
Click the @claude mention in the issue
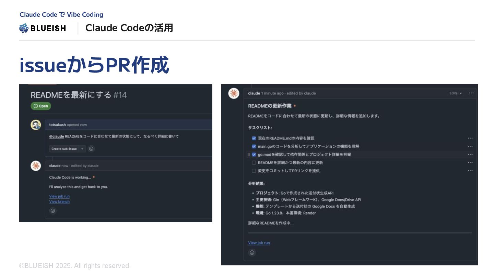pos(57,136)
